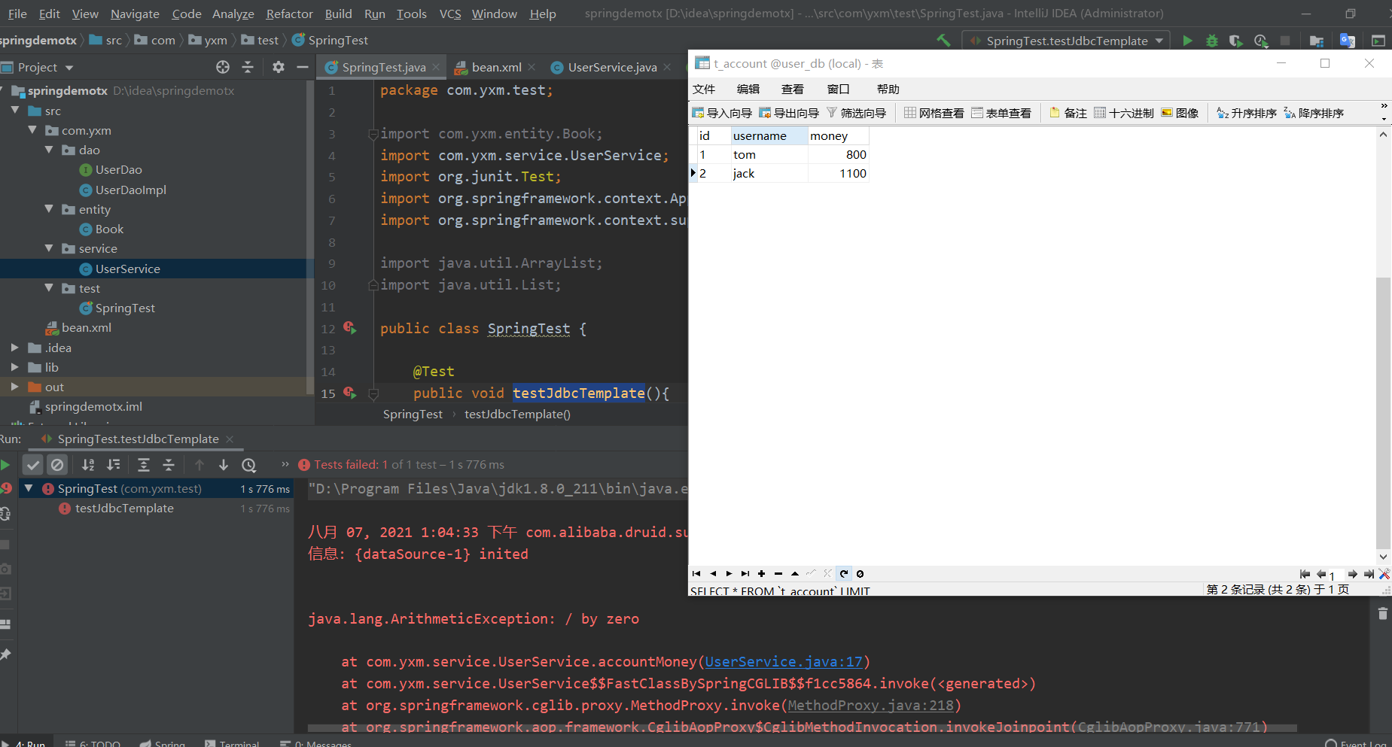Add a new record with plus icon in Navicat
The width and height of the screenshot is (1392, 747).
[x=762, y=573]
